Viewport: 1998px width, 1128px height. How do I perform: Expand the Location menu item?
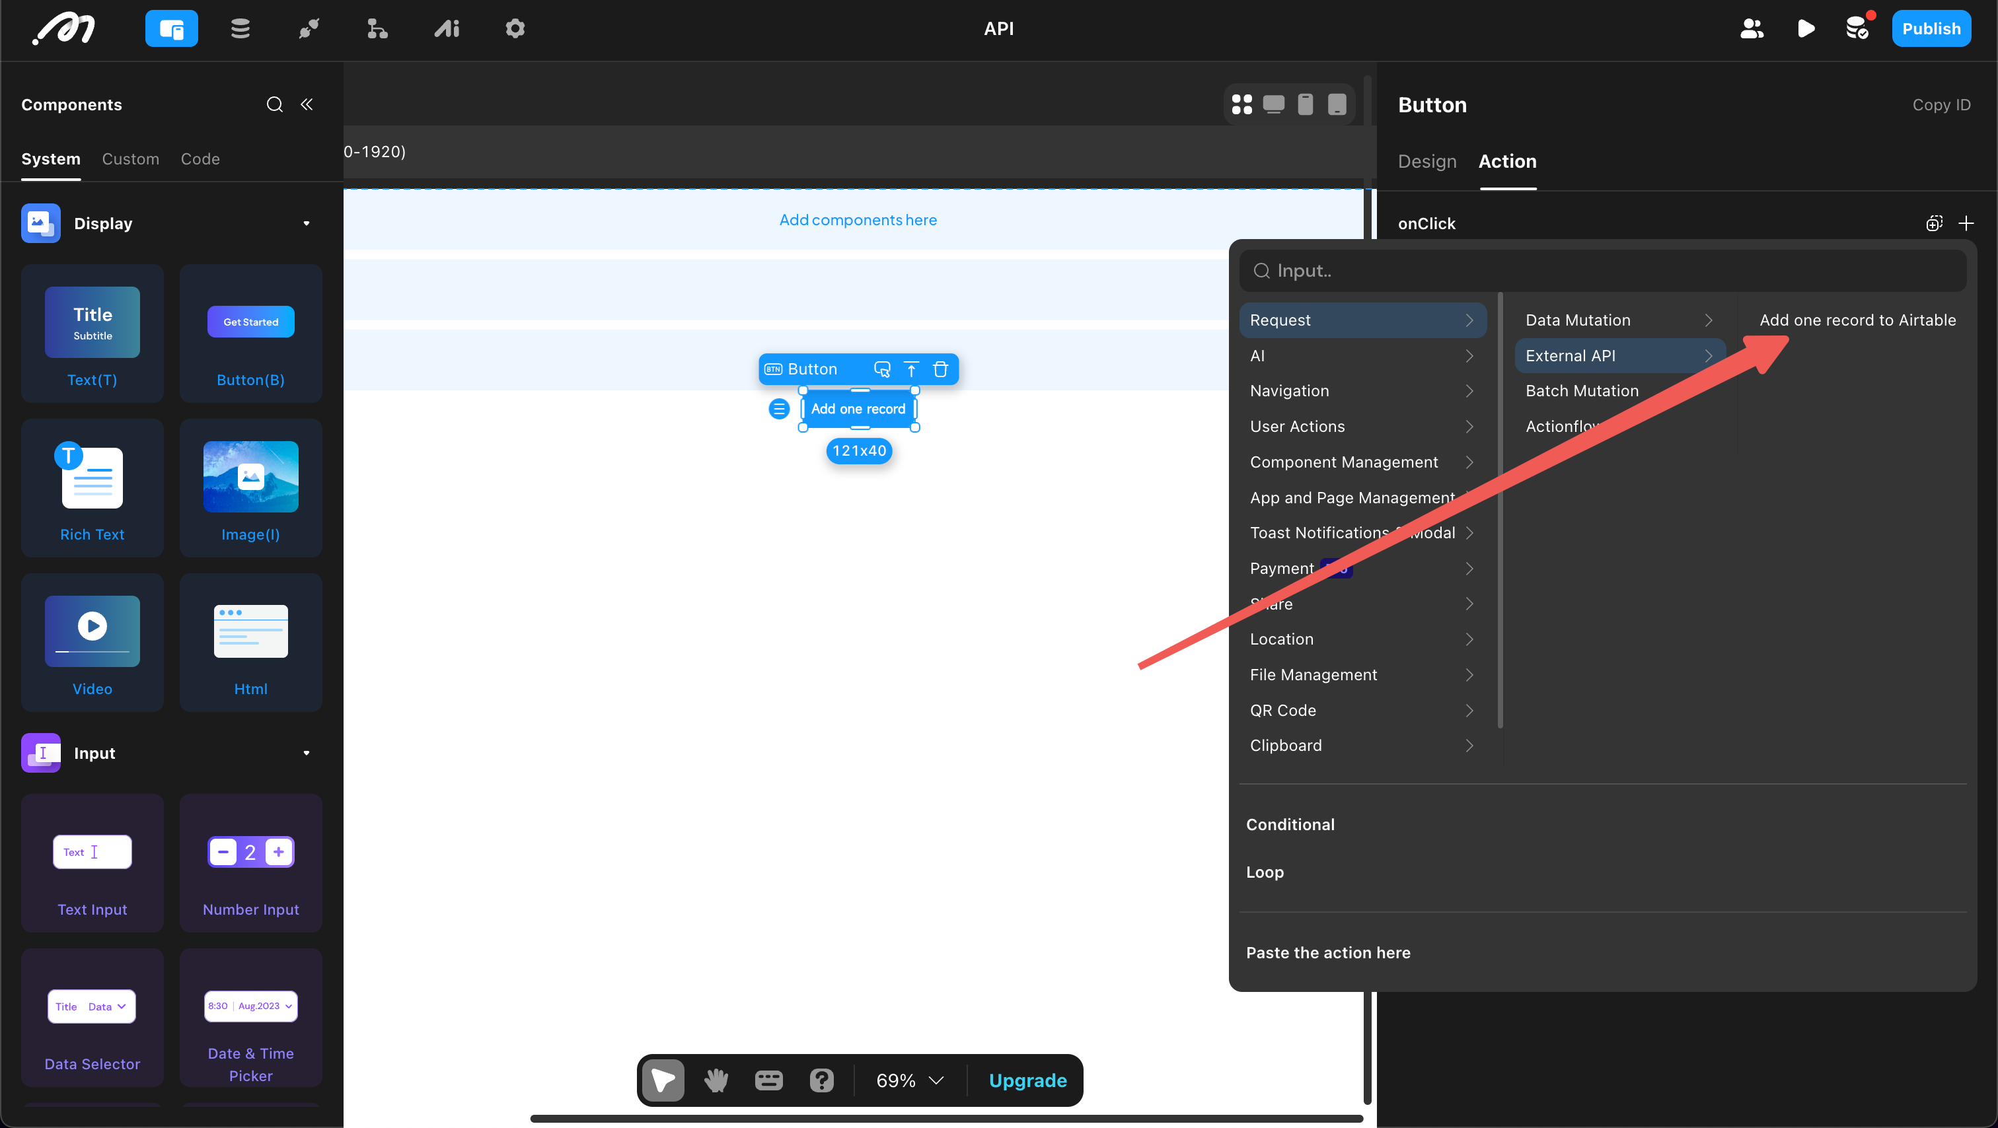click(x=1362, y=639)
